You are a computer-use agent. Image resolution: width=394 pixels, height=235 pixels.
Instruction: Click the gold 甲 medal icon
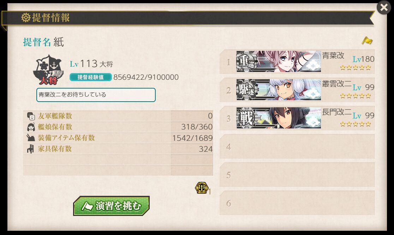click(x=202, y=188)
